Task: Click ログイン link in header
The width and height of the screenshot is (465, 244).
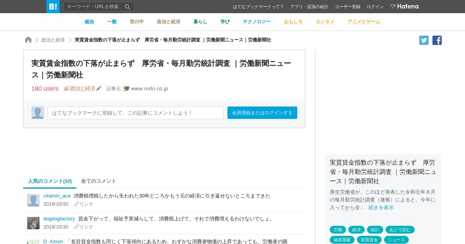Action: [x=375, y=7]
